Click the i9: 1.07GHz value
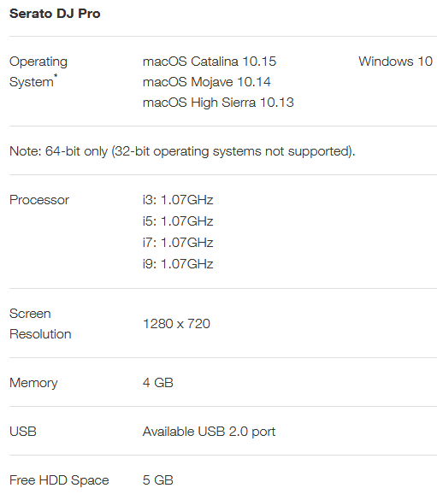 point(178,264)
